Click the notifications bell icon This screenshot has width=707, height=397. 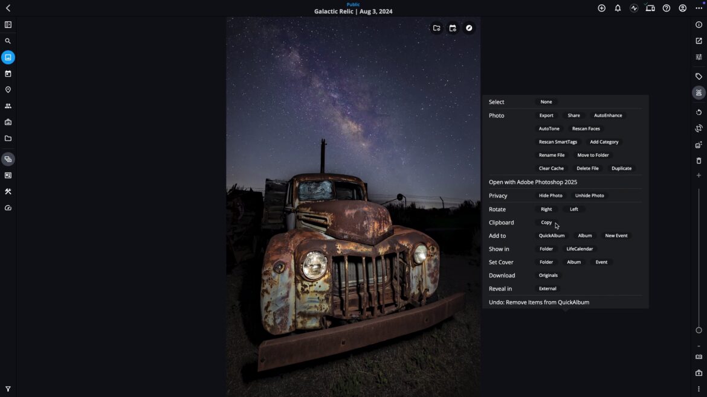[x=618, y=8]
